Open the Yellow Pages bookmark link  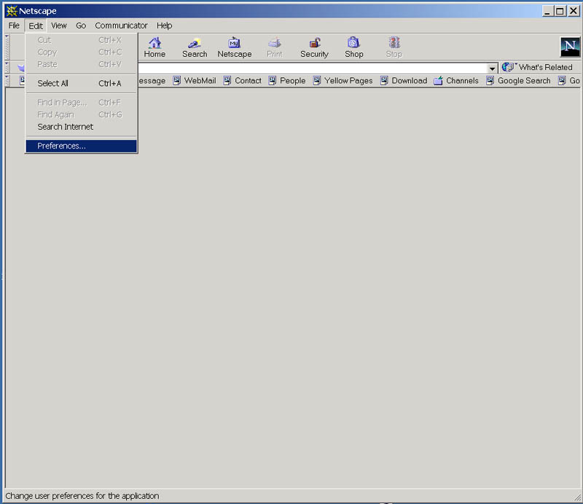(x=348, y=81)
